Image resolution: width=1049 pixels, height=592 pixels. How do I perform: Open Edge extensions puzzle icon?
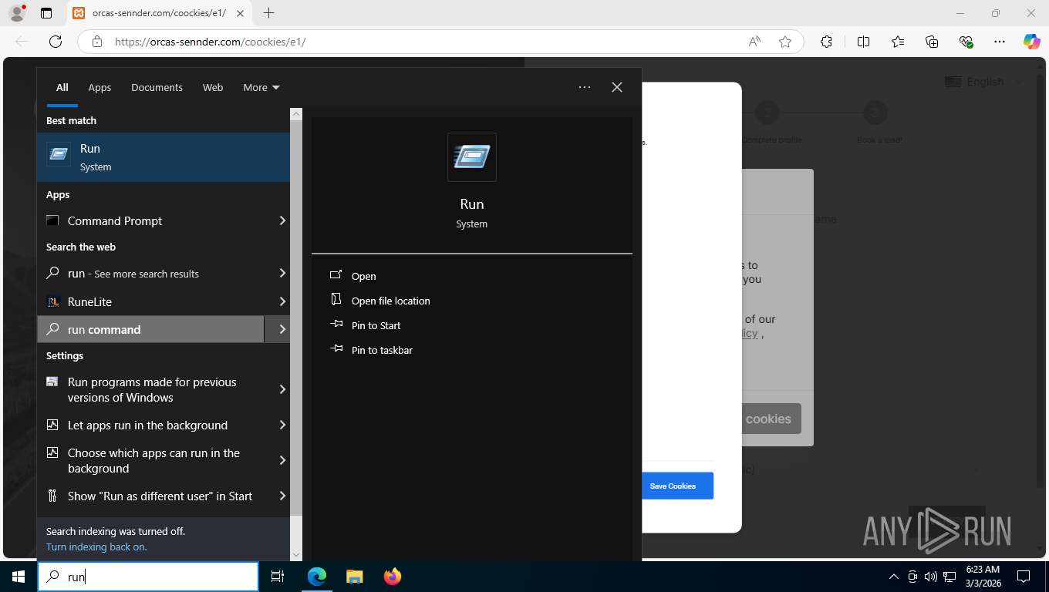[826, 42]
